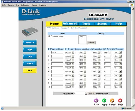Click the vertical scrollbar thumb
Image resolution: width=135 pixels, height=111 pixels.
tap(133, 54)
